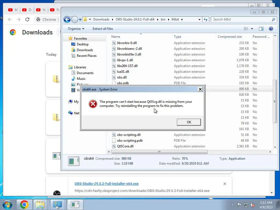Viewport: 280px width, 210px height.
Task: Click the Qt5Core.dll file icon
Action: (114, 146)
